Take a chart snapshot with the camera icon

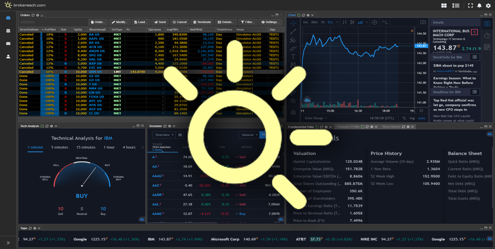(x=423, y=22)
